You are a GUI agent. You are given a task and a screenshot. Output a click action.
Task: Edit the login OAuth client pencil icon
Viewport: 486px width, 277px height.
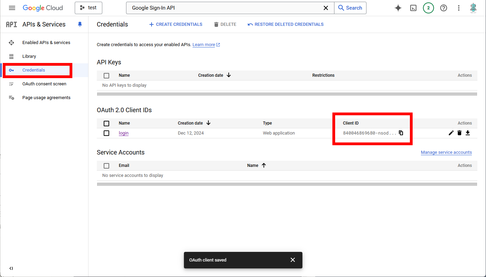click(x=451, y=133)
